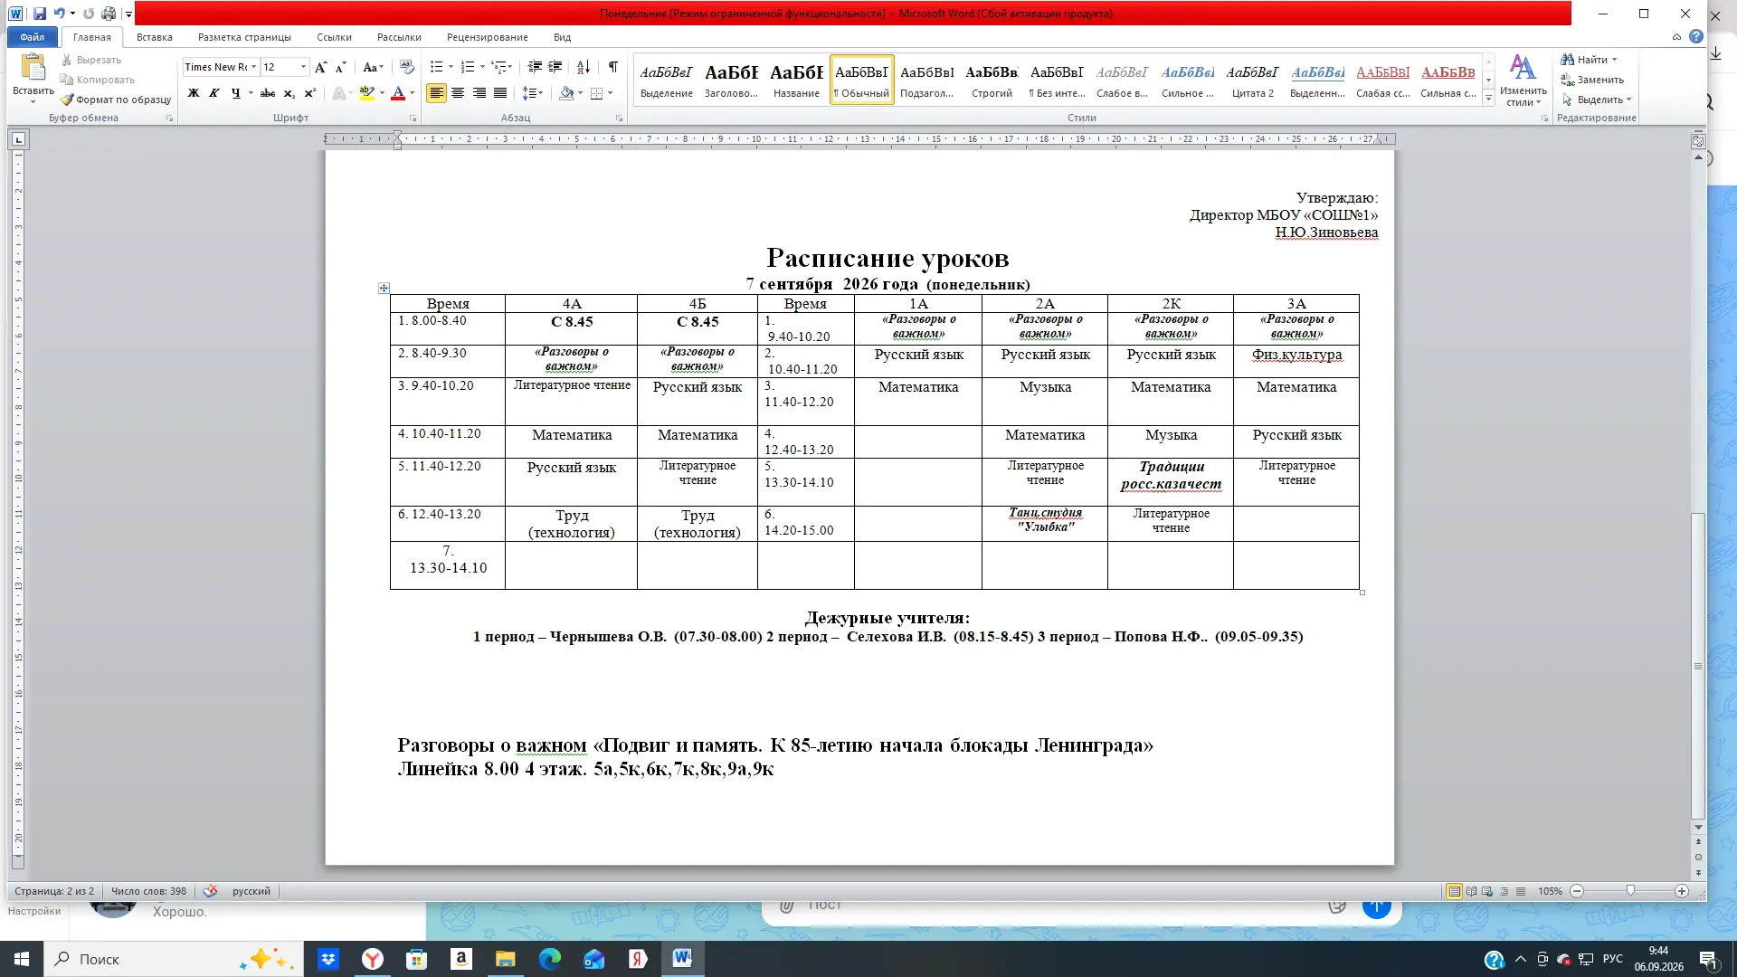
Task: Open the Find (Найти) dropdown arrow
Action: point(1614,60)
